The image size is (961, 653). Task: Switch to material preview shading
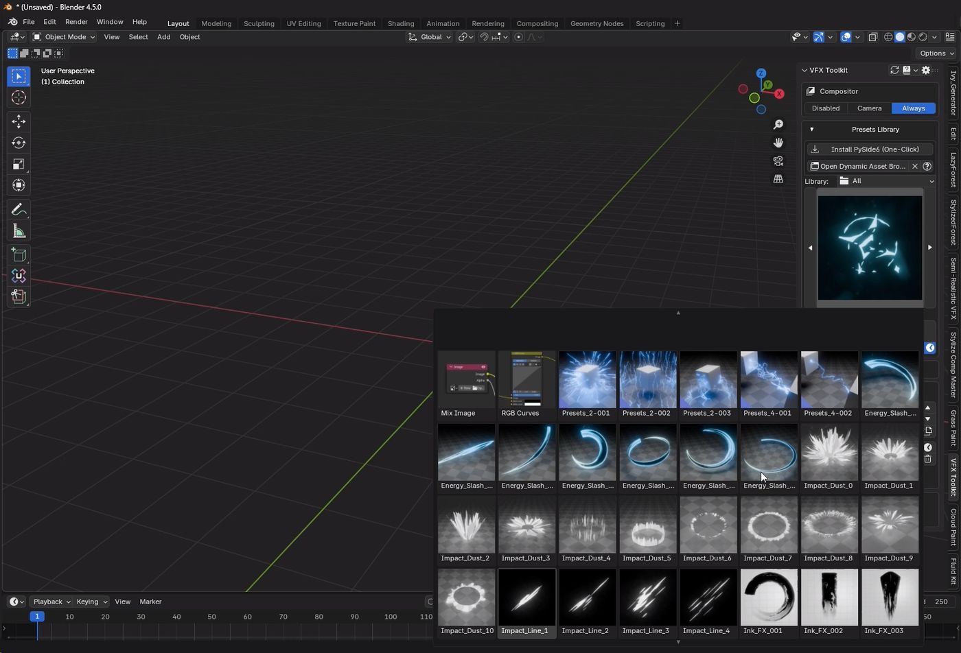point(912,37)
